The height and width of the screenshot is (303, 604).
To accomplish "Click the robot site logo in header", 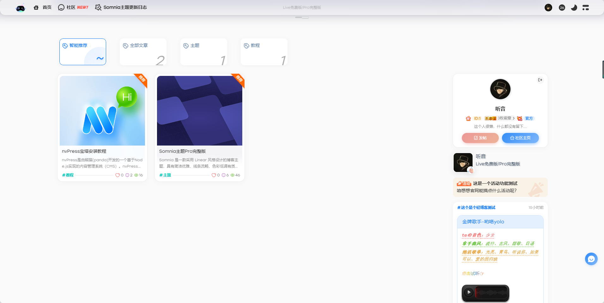I will click(x=21, y=8).
